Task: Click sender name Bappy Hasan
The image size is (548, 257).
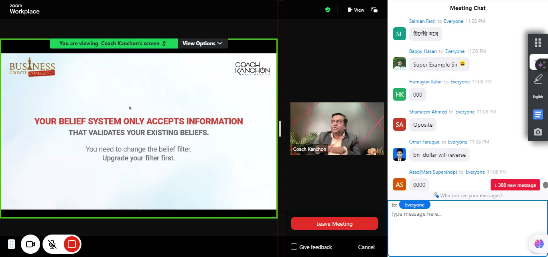Action: pyautogui.click(x=423, y=51)
